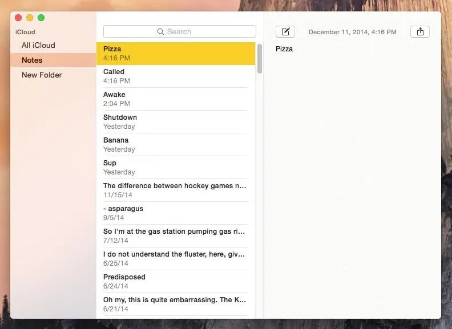Open New Folder in sidebar

42,75
